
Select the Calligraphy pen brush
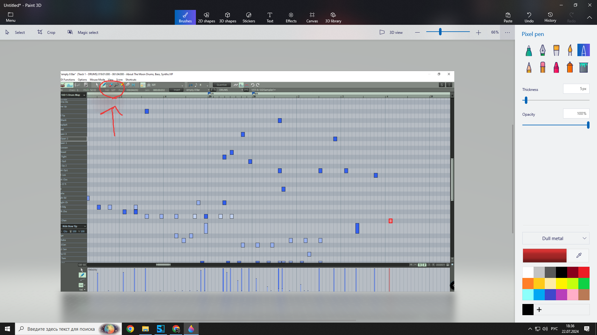click(x=543, y=50)
